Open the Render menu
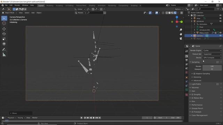 (x=17, y=5)
